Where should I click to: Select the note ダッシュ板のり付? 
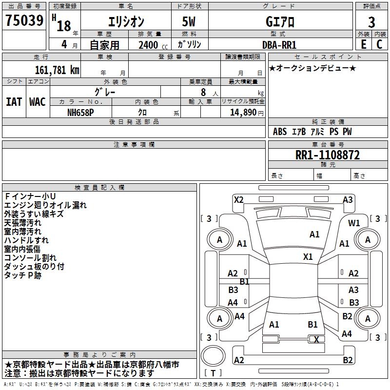pyautogui.click(x=34, y=266)
